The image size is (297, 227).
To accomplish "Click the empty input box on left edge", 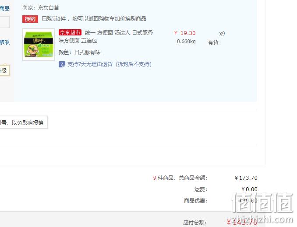I will pos(5,22).
